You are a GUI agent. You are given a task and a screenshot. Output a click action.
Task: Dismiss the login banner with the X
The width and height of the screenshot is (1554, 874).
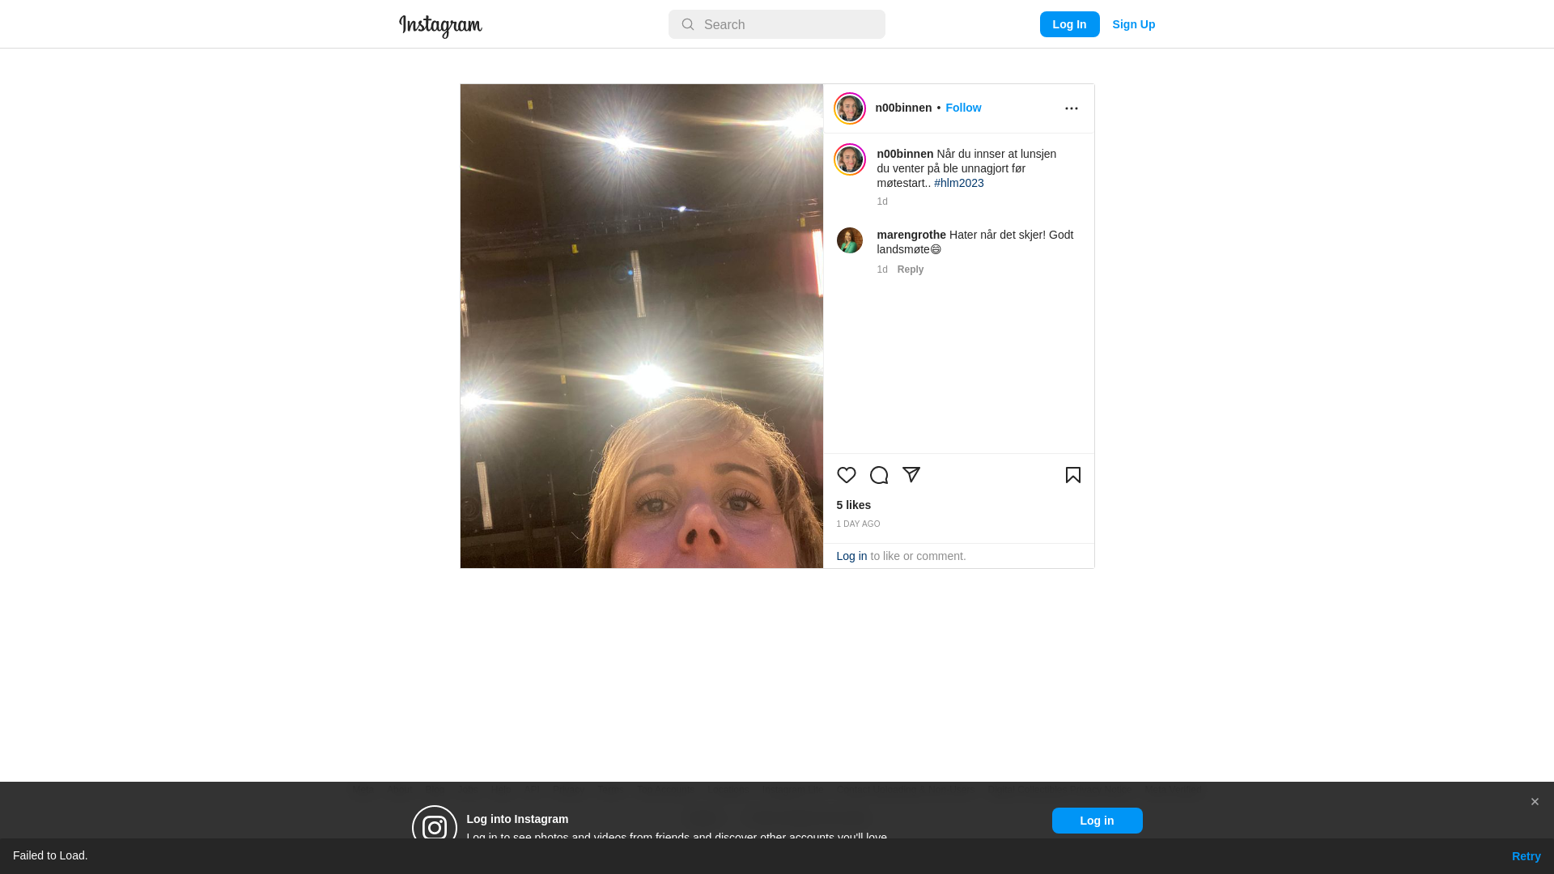tap(1535, 802)
